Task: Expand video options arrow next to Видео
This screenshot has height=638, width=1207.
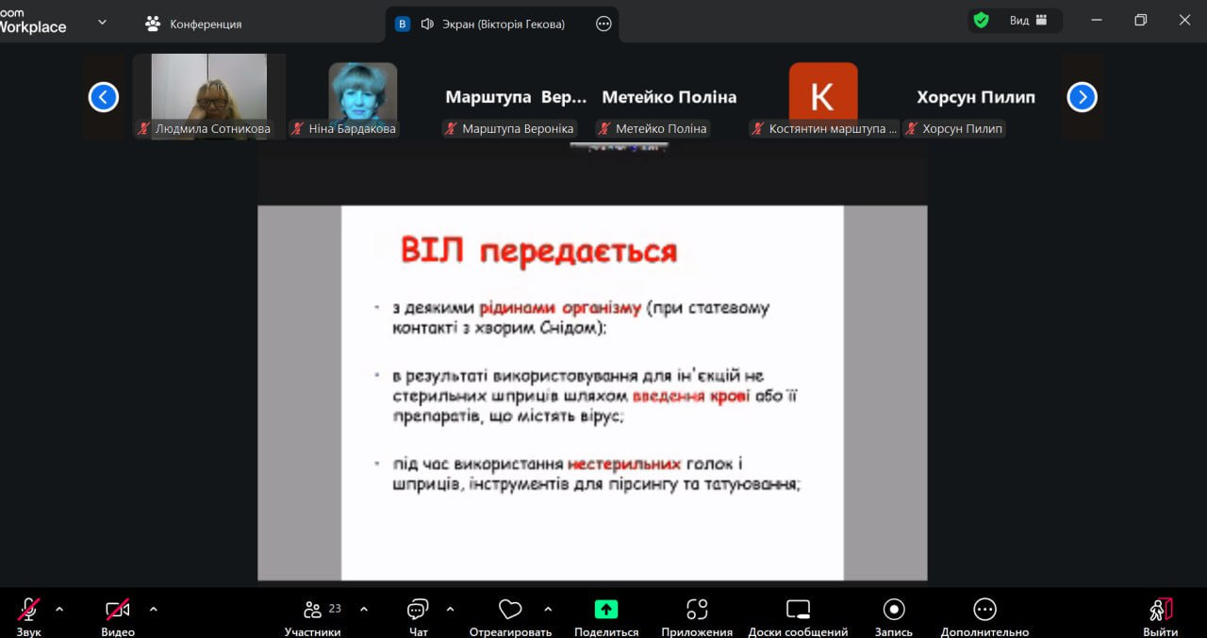Action: (x=154, y=609)
